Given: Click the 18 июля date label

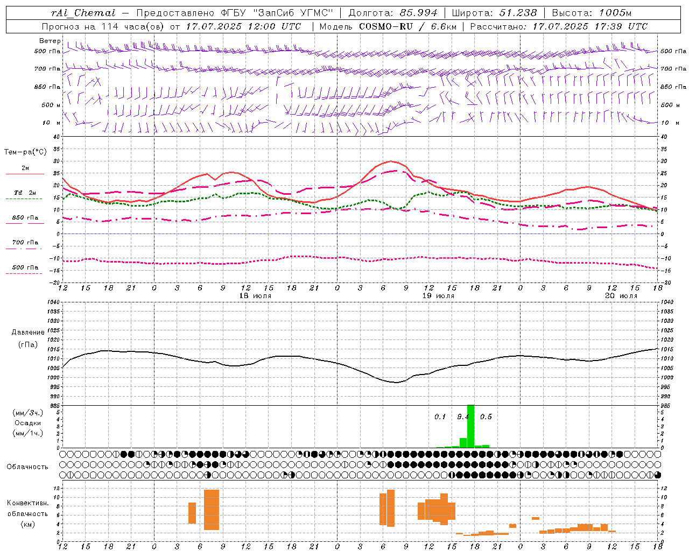Looking at the screenshot, I should 255,296.
